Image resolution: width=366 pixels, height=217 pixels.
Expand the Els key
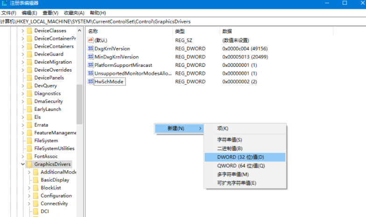pos(23,117)
